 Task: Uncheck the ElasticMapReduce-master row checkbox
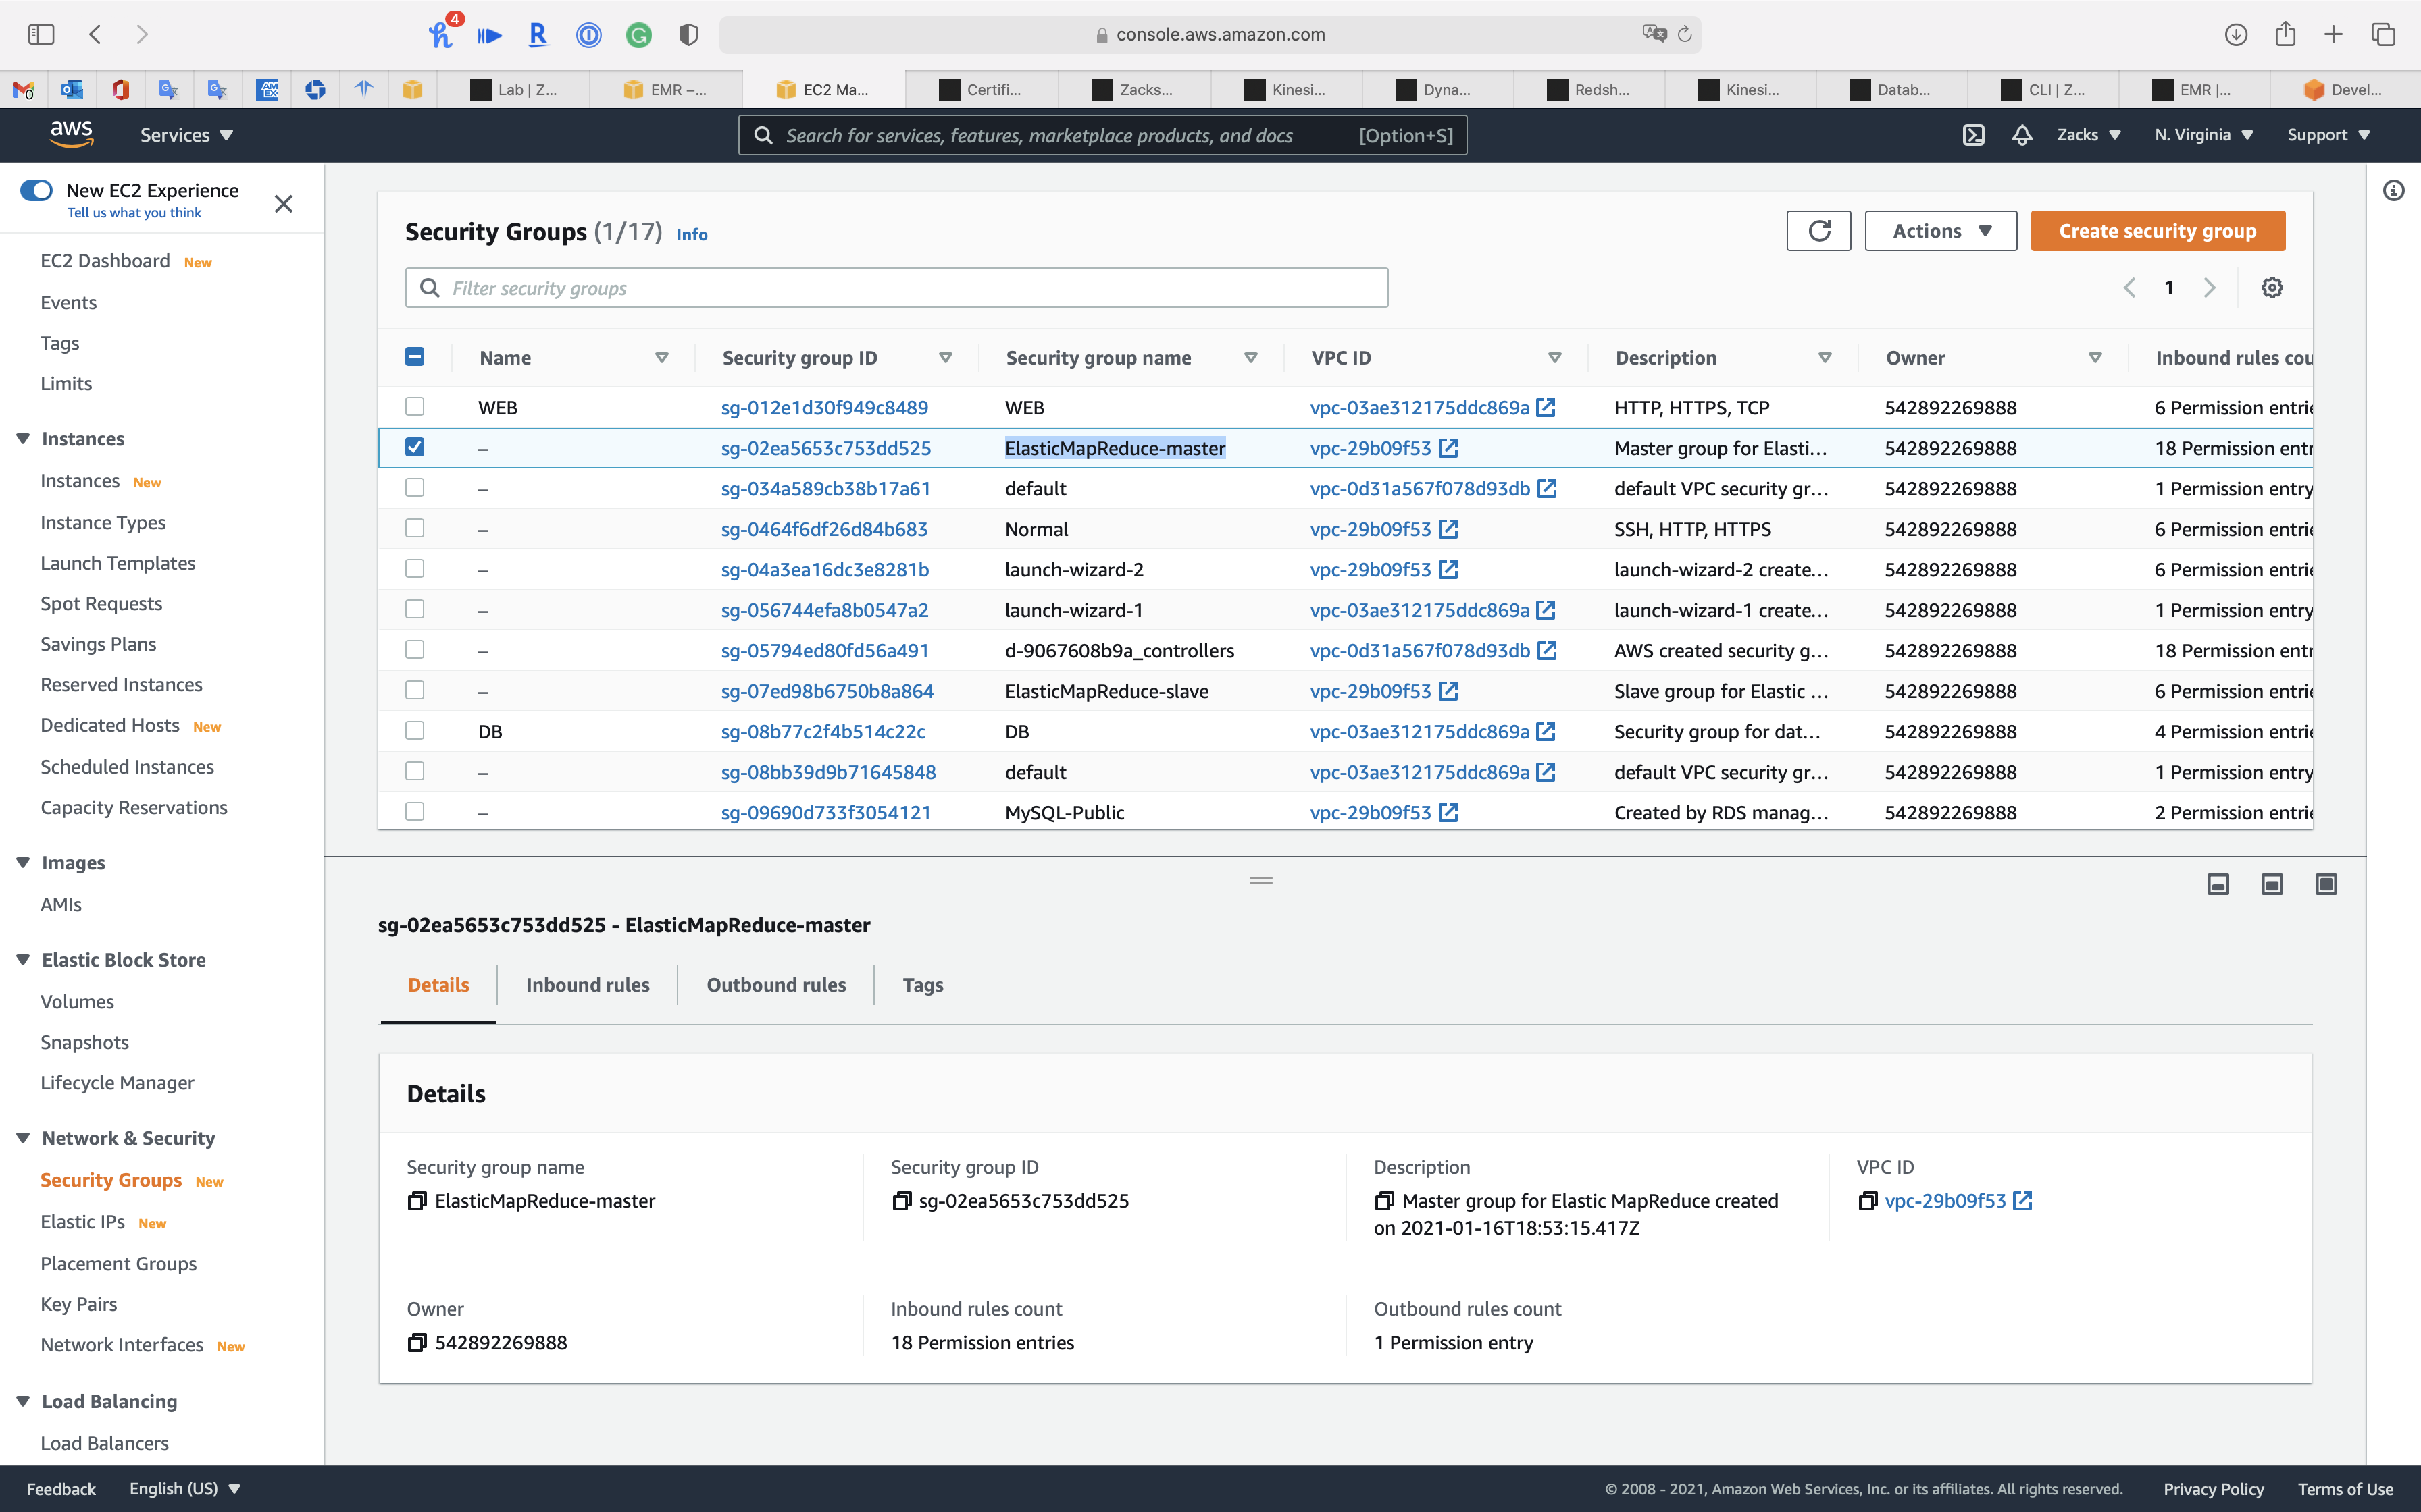(x=414, y=447)
